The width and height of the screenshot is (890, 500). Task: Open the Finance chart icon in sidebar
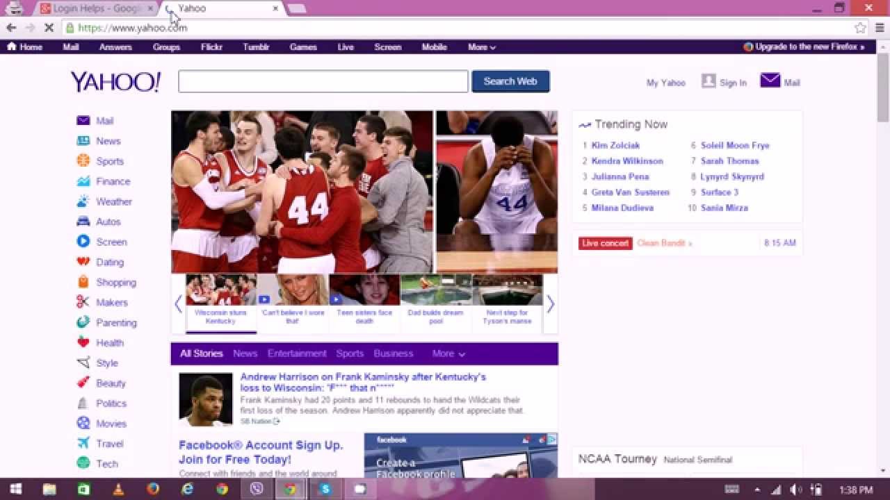(83, 181)
